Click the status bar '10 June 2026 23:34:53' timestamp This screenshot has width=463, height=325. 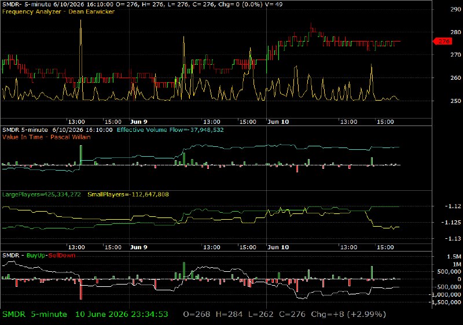pos(122,315)
